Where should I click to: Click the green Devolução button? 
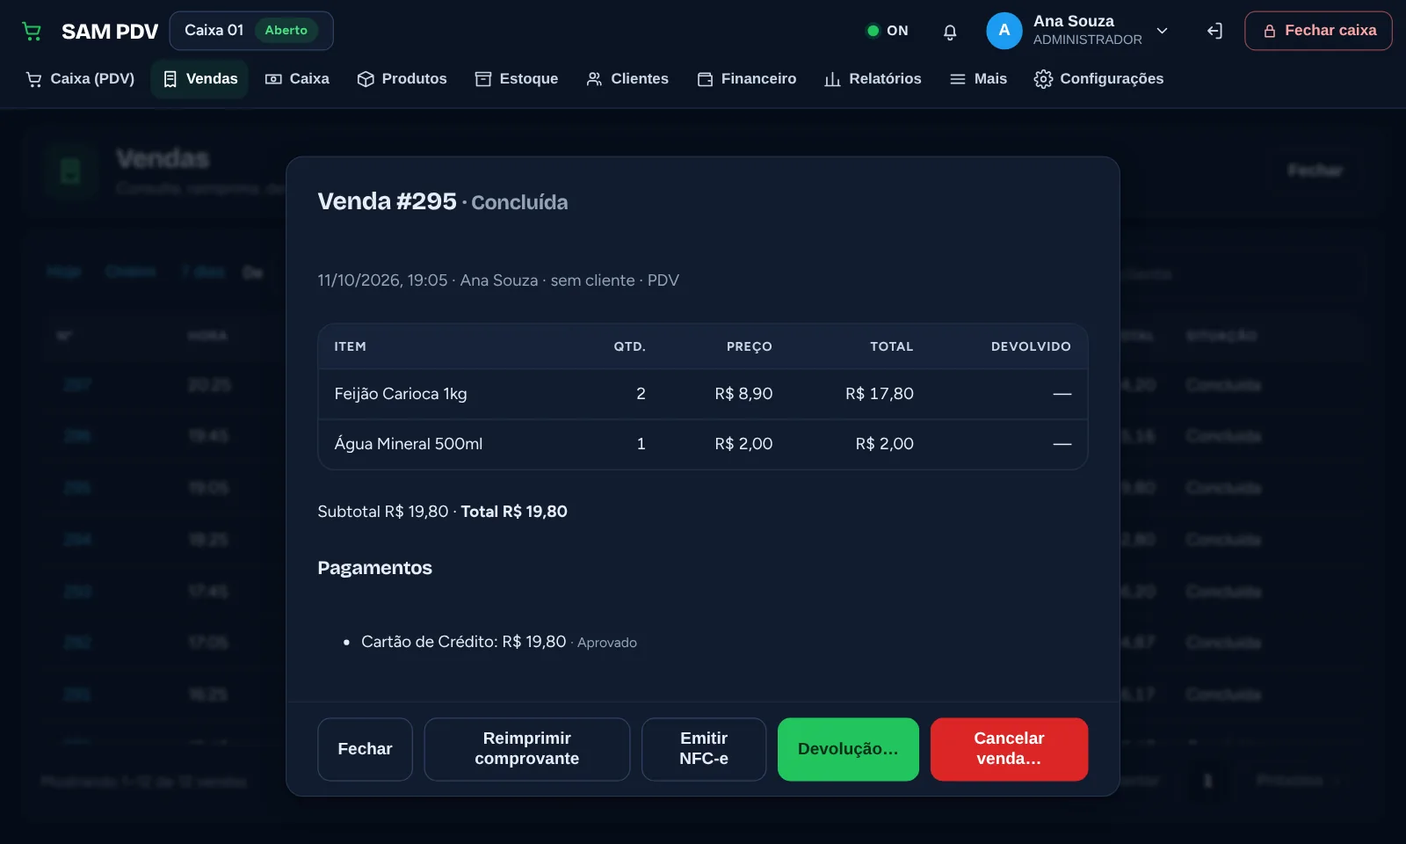(x=848, y=749)
